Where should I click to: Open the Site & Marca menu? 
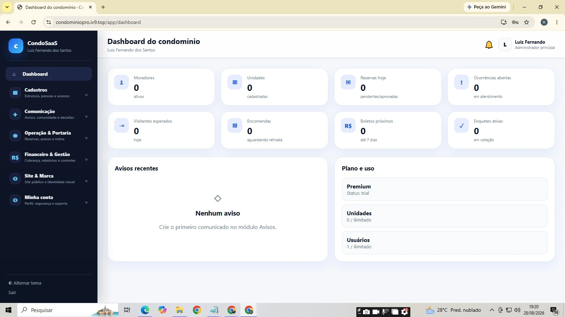point(49,179)
